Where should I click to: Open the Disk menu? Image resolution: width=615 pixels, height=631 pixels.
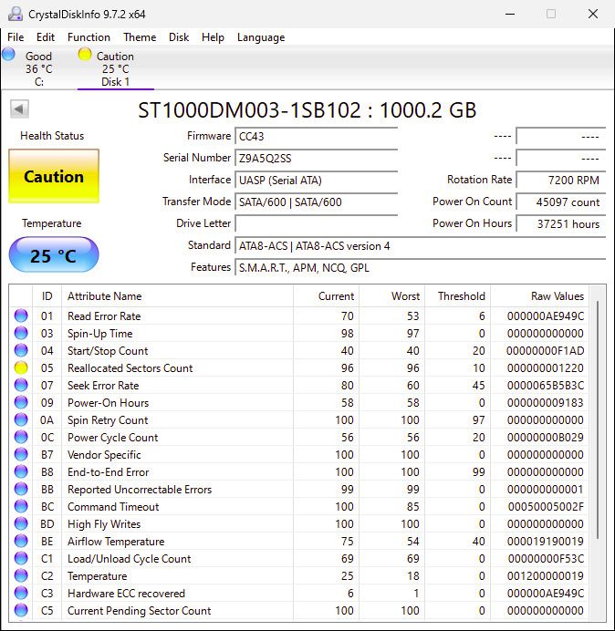tap(179, 37)
